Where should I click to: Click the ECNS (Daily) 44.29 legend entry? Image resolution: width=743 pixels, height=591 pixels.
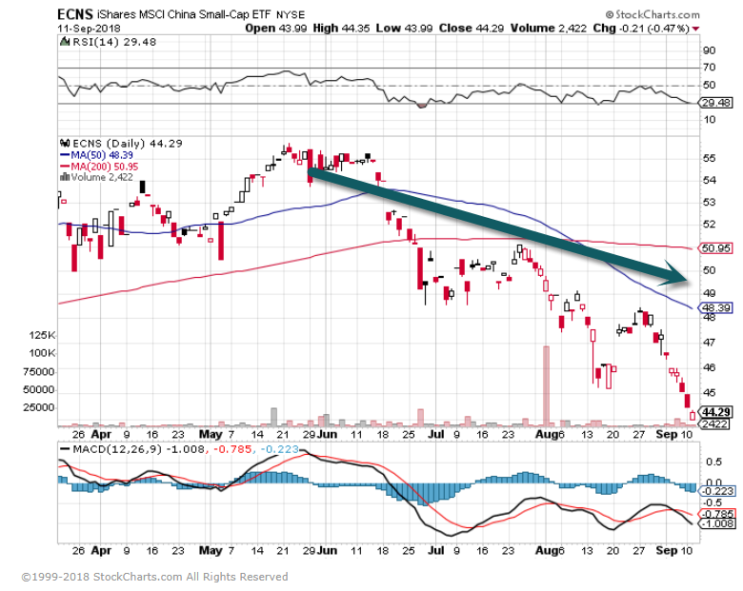click(127, 144)
